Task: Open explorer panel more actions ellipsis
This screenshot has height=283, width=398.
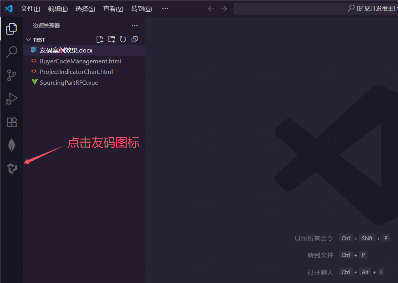Action: 134,26
